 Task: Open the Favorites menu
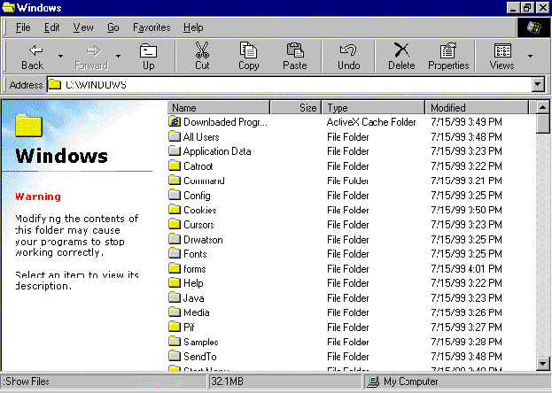pyautogui.click(x=152, y=27)
